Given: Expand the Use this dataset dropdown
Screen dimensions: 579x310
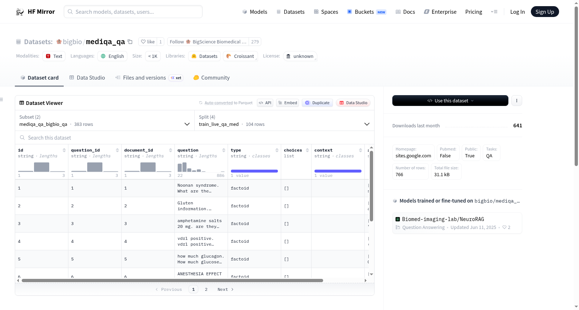Looking at the screenshot, I should [450, 101].
